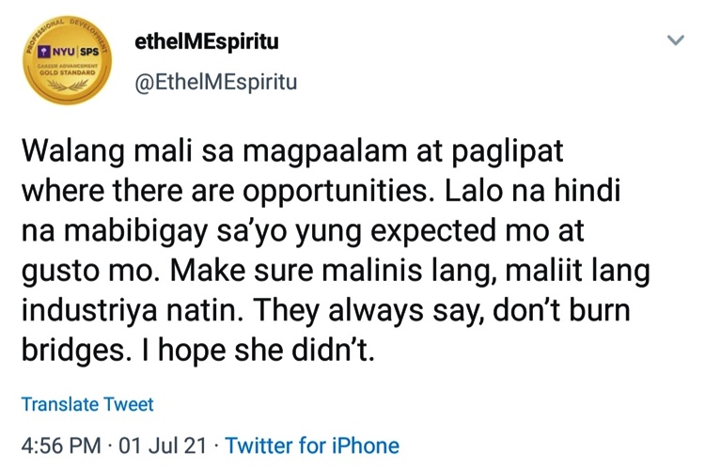
Task: Open the @EthelMEspiritu handle
Action: pos(216,83)
